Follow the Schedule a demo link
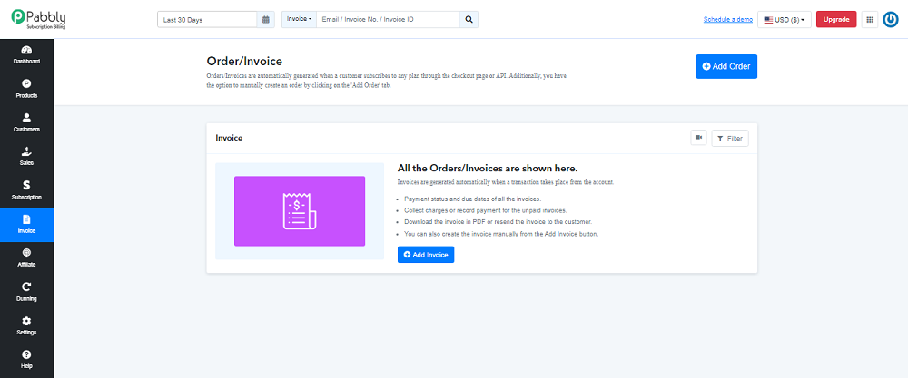This screenshot has height=378, width=908. pyautogui.click(x=728, y=20)
